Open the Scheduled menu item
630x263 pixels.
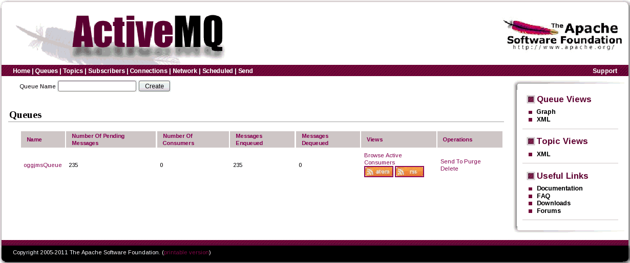[x=218, y=71]
